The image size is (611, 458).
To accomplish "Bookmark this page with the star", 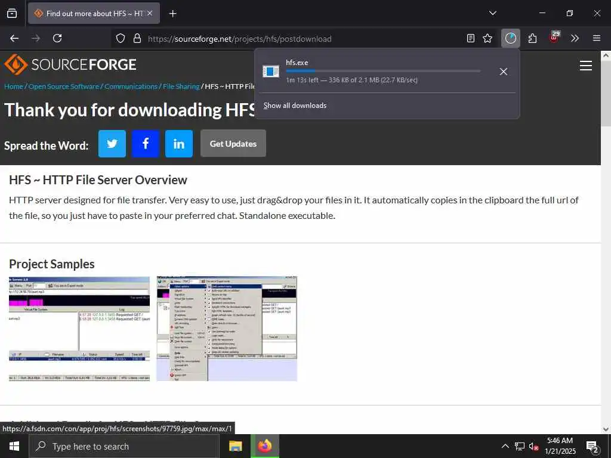I will click(x=487, y=38).
